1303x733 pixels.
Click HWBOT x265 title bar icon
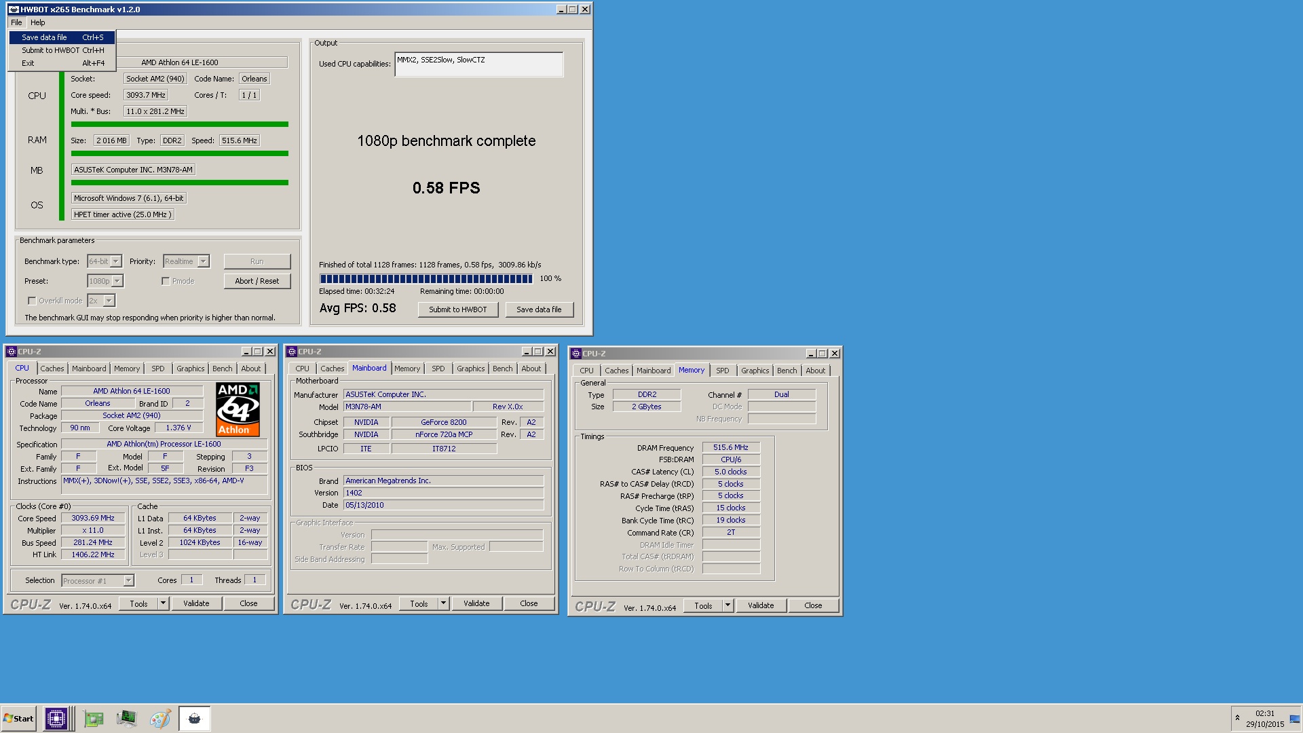[x=13, y=10]
